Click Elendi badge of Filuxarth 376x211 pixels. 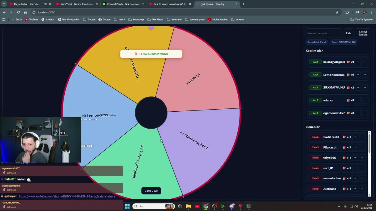[x=315, y=147]
